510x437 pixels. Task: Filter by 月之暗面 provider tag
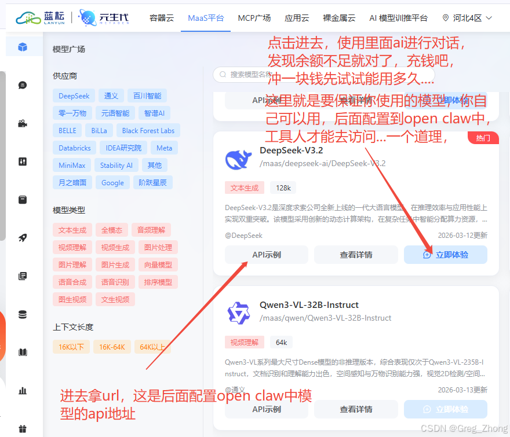tap(72, 182)
